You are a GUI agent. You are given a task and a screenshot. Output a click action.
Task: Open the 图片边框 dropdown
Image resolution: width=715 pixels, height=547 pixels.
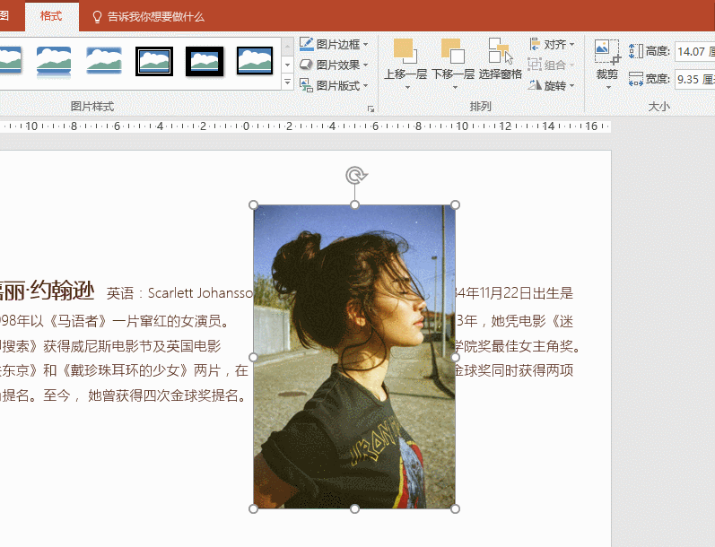click(334, 44)
